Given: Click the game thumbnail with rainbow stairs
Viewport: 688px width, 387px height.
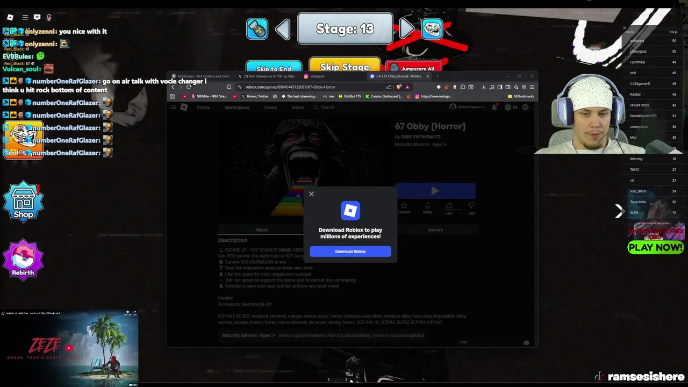Looking at the screenshot, I should point(304,168).
